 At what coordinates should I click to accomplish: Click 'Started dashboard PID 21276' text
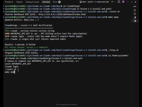pyautogui.click(x=20, y=14)
